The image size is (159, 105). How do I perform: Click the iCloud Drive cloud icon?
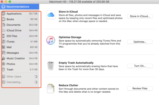pos(3,30)
